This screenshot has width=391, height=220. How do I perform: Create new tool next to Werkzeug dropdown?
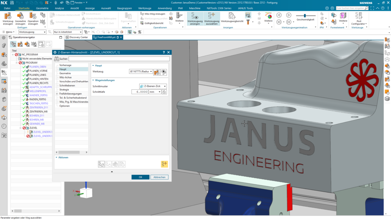[156, 73]
